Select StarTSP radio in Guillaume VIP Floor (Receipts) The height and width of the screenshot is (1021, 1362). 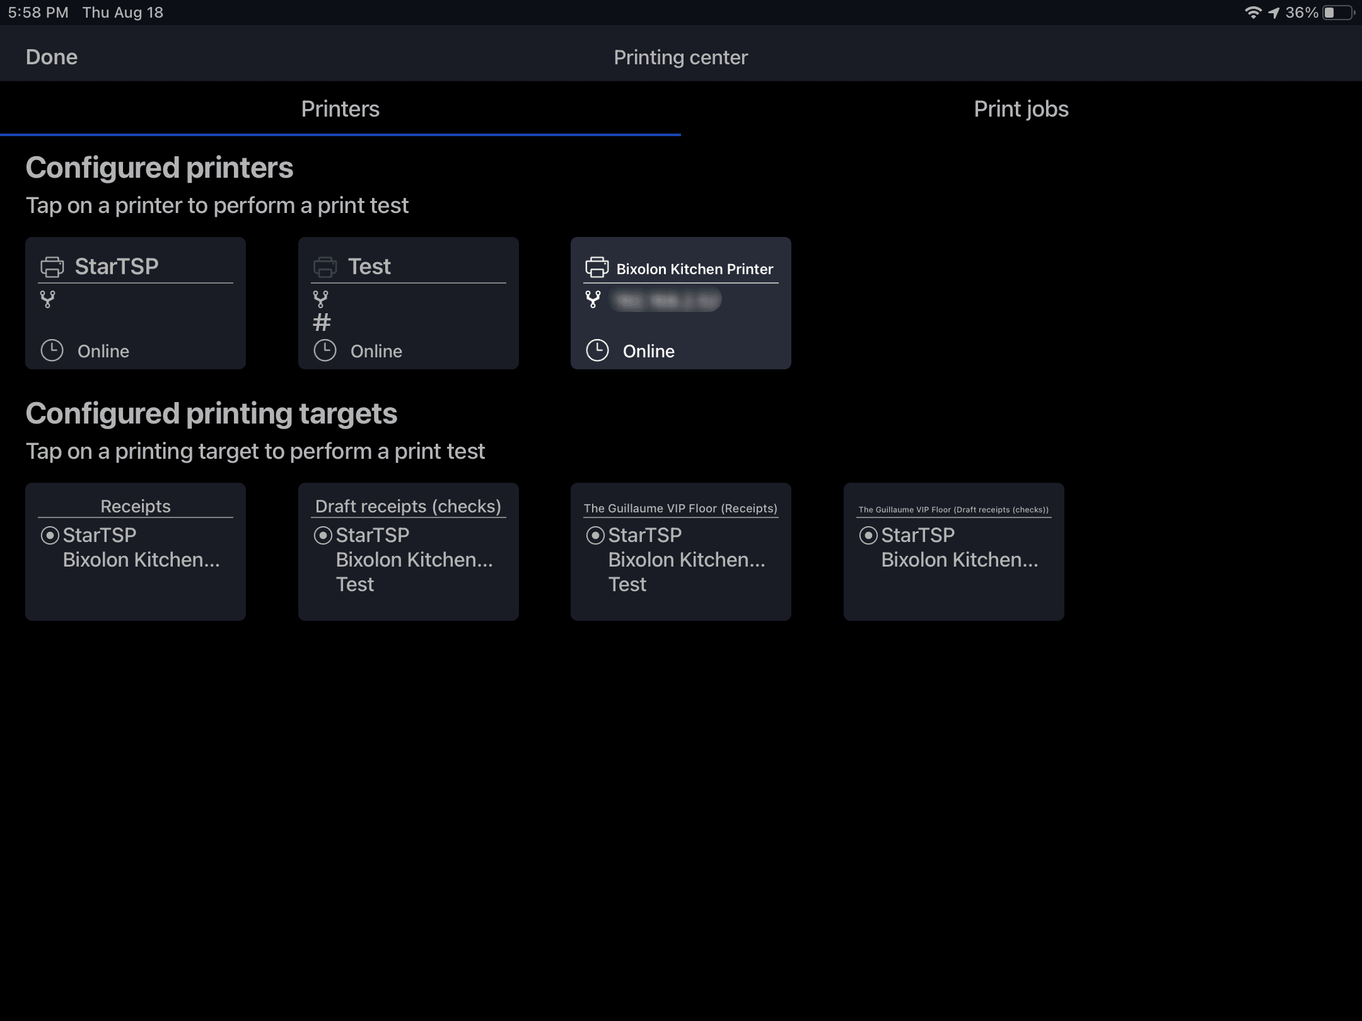pos(595,536)
